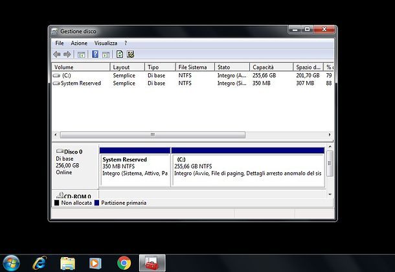Sort by the Stato column header

pyautogui.click(x=232, y=67)
